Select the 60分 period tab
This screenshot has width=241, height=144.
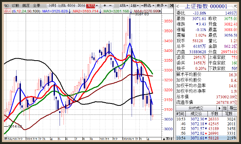[x=71, y=6]
